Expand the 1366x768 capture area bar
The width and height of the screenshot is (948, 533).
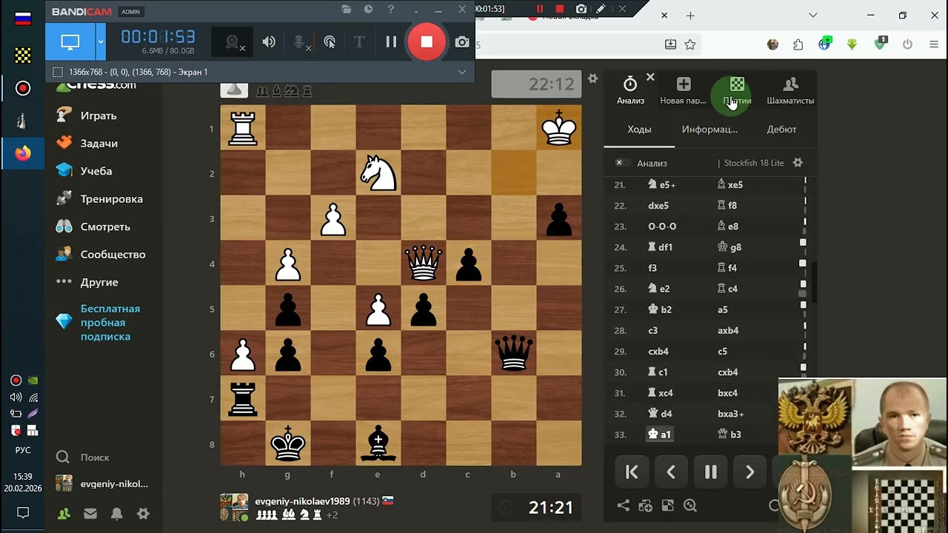[462, 72]
